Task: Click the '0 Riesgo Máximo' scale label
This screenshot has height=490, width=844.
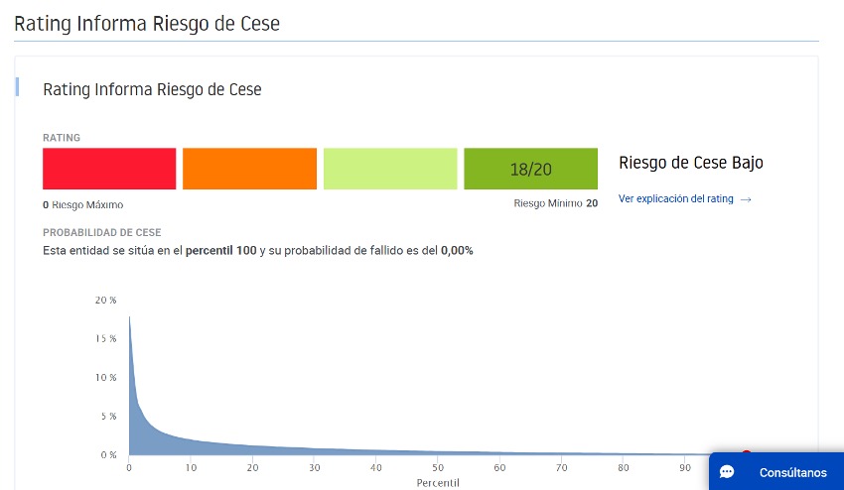Action: (82, 205)
